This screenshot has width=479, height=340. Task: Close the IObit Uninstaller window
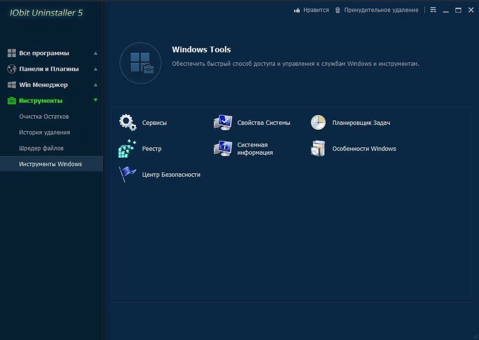471,10
